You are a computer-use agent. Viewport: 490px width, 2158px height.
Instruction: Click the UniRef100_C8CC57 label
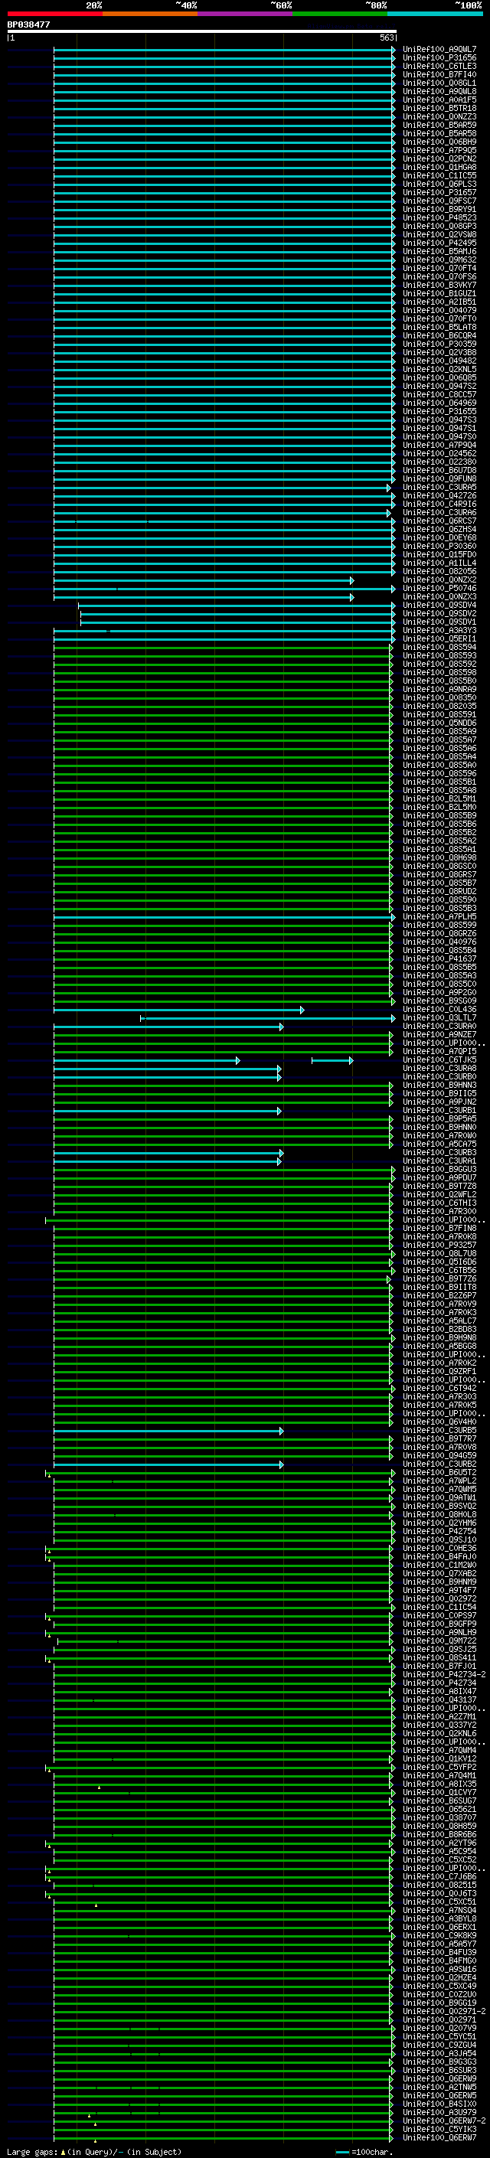439,394
